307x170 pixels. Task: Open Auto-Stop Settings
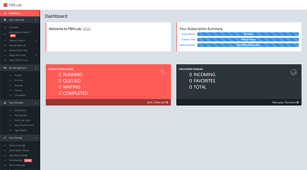[18, 156]
